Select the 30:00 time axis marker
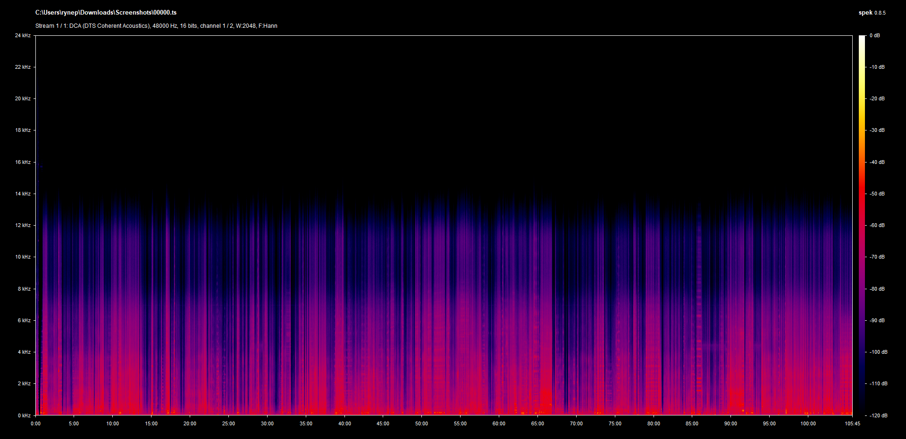 coord(267,424)
